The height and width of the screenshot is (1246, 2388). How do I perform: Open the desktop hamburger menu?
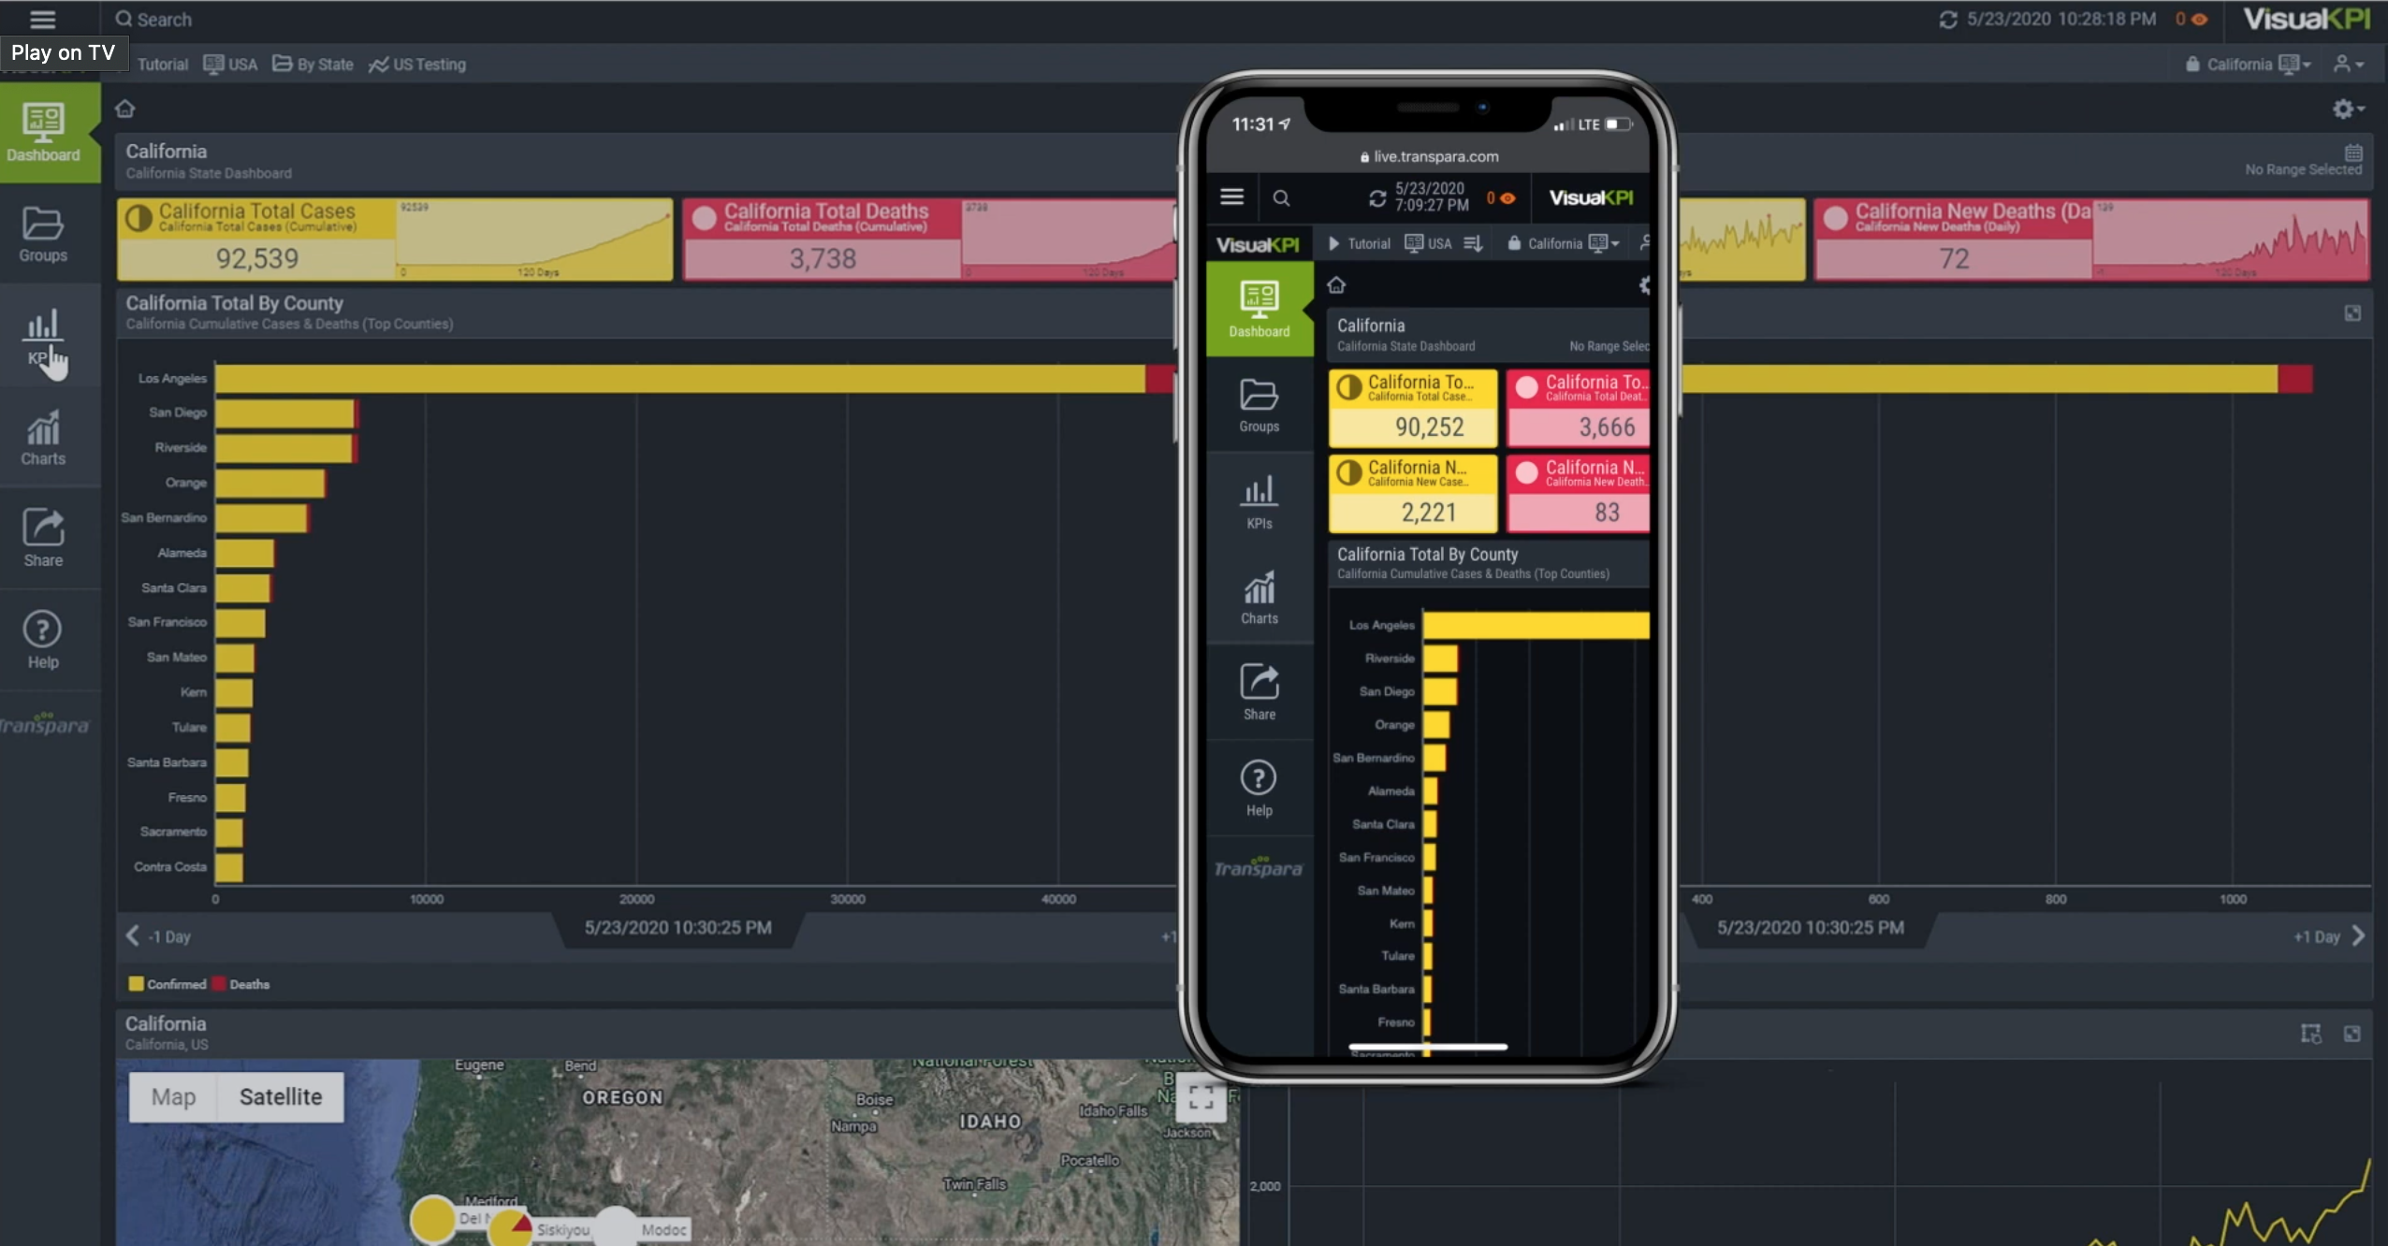pos(43,19)
